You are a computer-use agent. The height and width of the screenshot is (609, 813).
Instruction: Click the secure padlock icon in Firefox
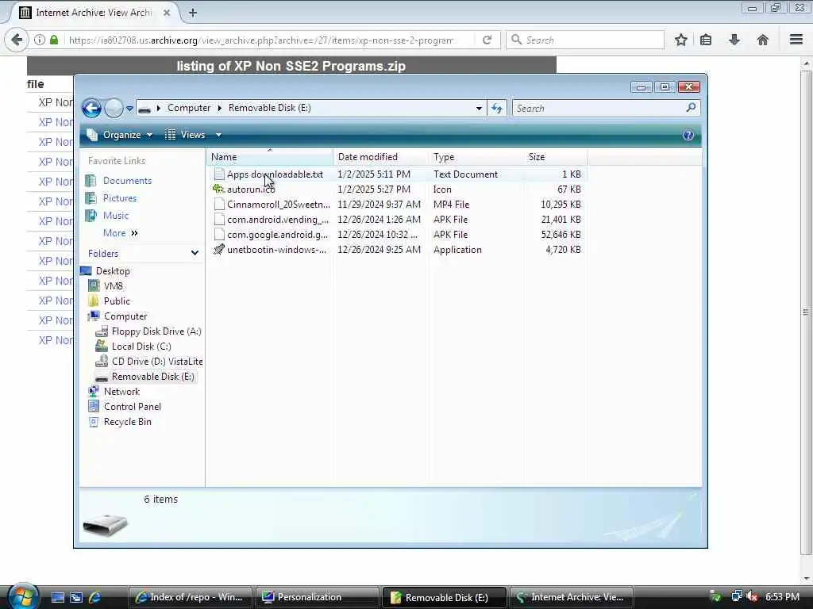pyautogui.click(x=54, y=40)
